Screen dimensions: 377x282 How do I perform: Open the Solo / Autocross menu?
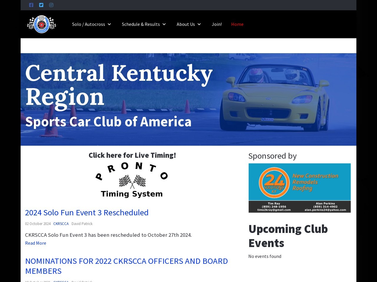point(89,24)
